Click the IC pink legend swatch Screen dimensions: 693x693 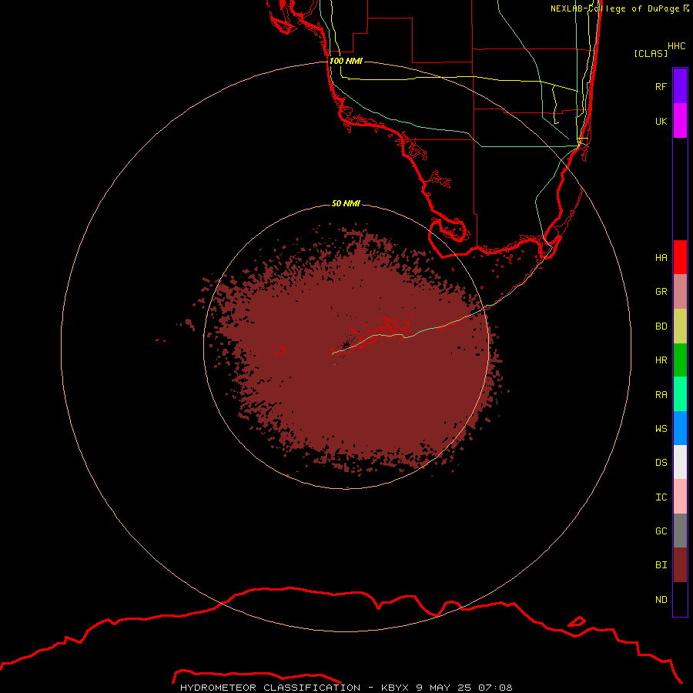click(680, 497)
